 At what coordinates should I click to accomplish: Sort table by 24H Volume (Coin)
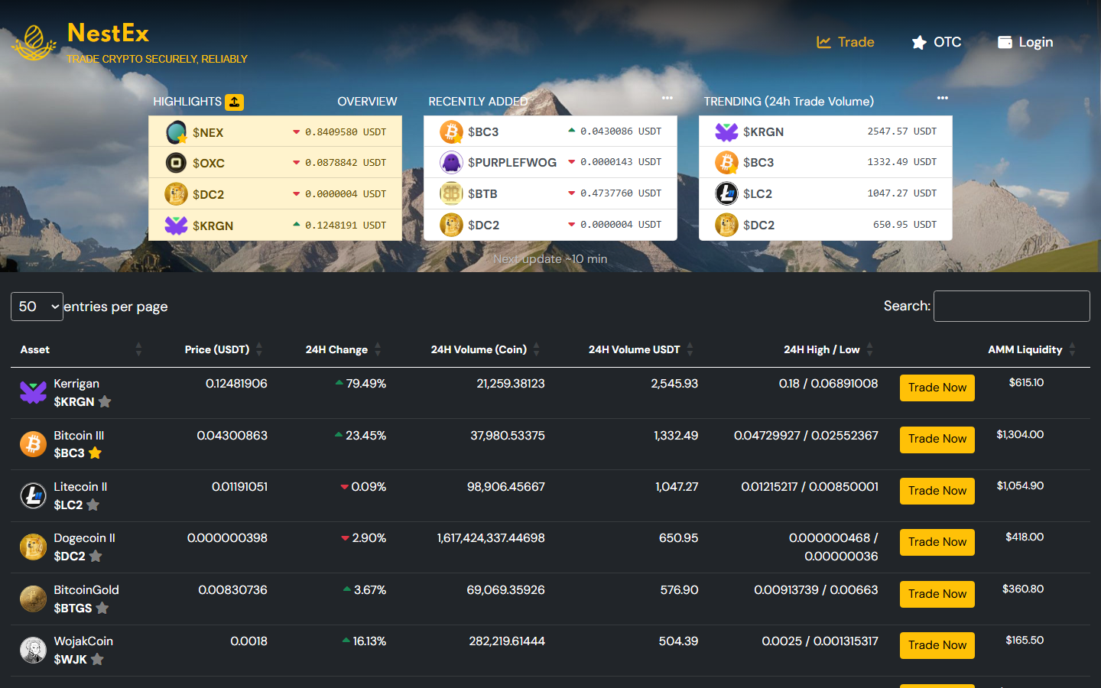486,349
